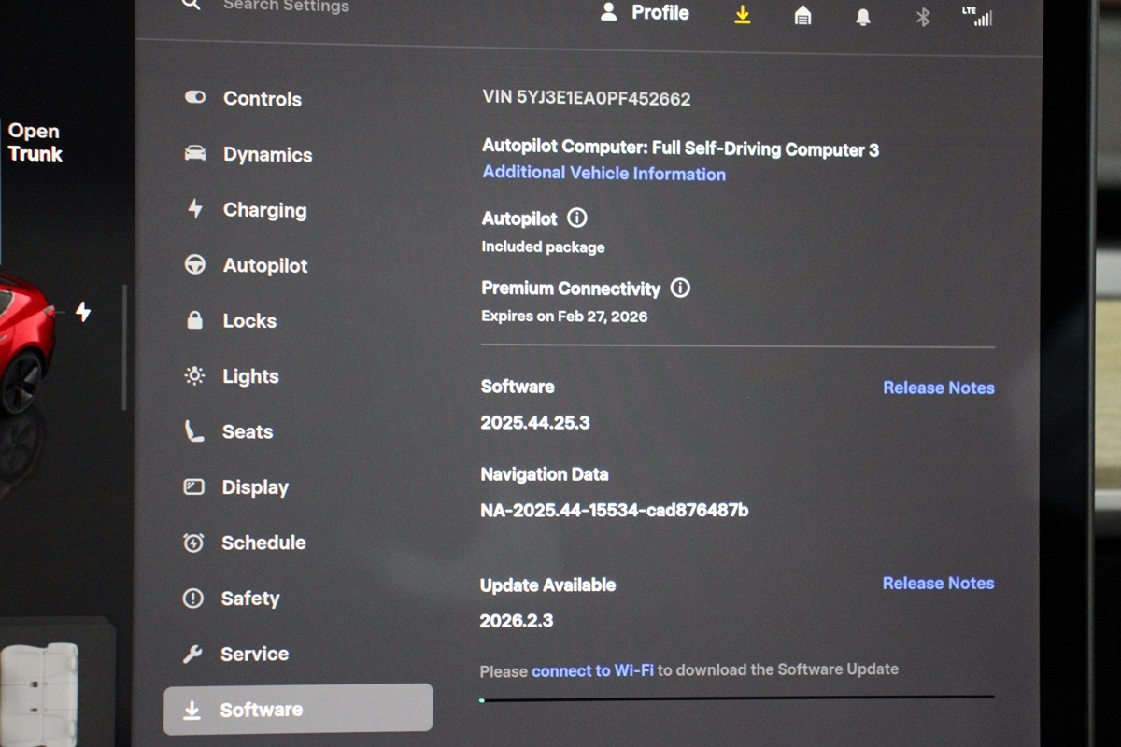
Task: Open the Service menu item
Action: point(254,654)
